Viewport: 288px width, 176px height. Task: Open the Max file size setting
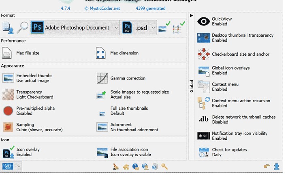tap(28, 53)
